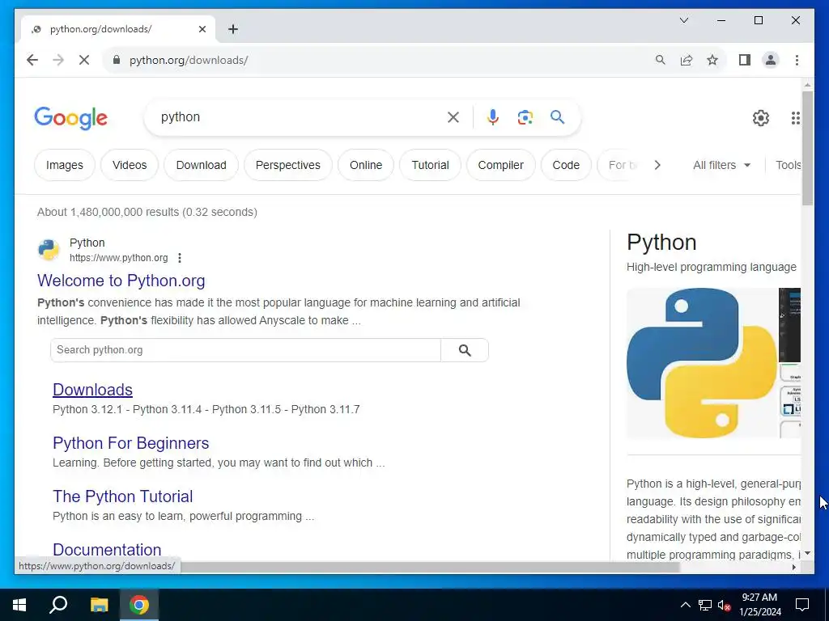Submit Google search with magnifier

pyautogui.click(x=557, y=117)
